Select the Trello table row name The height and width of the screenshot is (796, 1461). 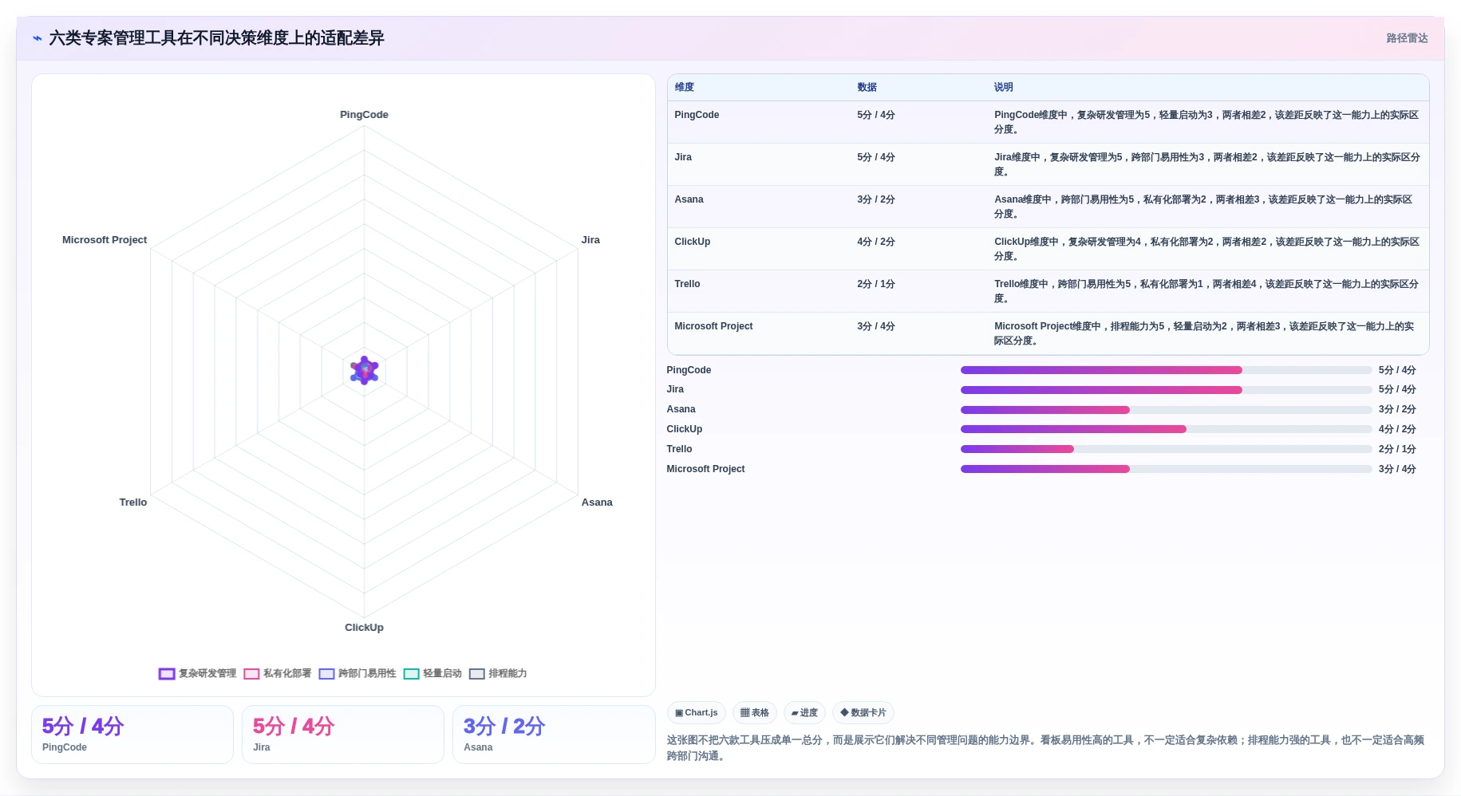687,284
